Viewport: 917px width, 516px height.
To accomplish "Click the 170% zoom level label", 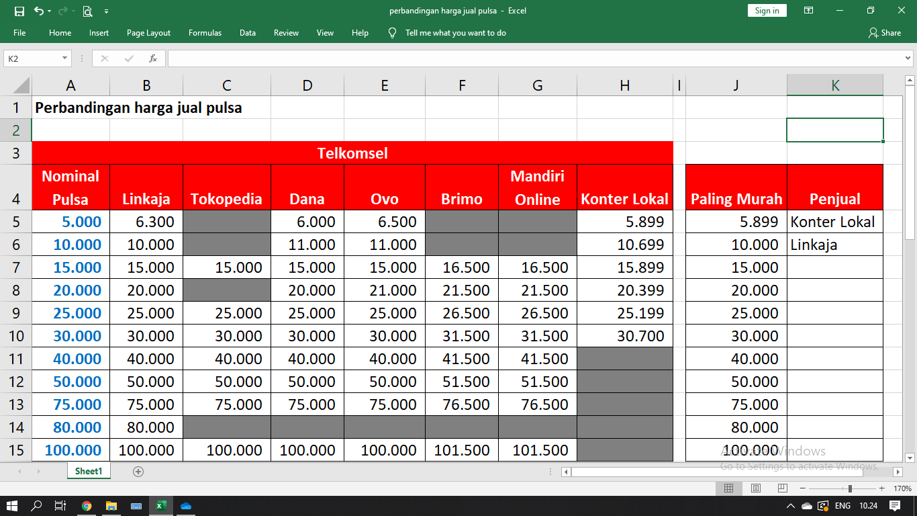I will pos(903,488).
